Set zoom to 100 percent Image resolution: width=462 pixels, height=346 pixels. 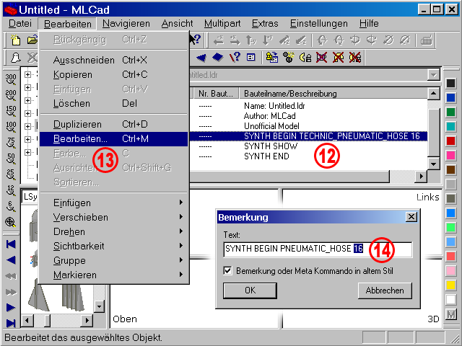[11, 127]
